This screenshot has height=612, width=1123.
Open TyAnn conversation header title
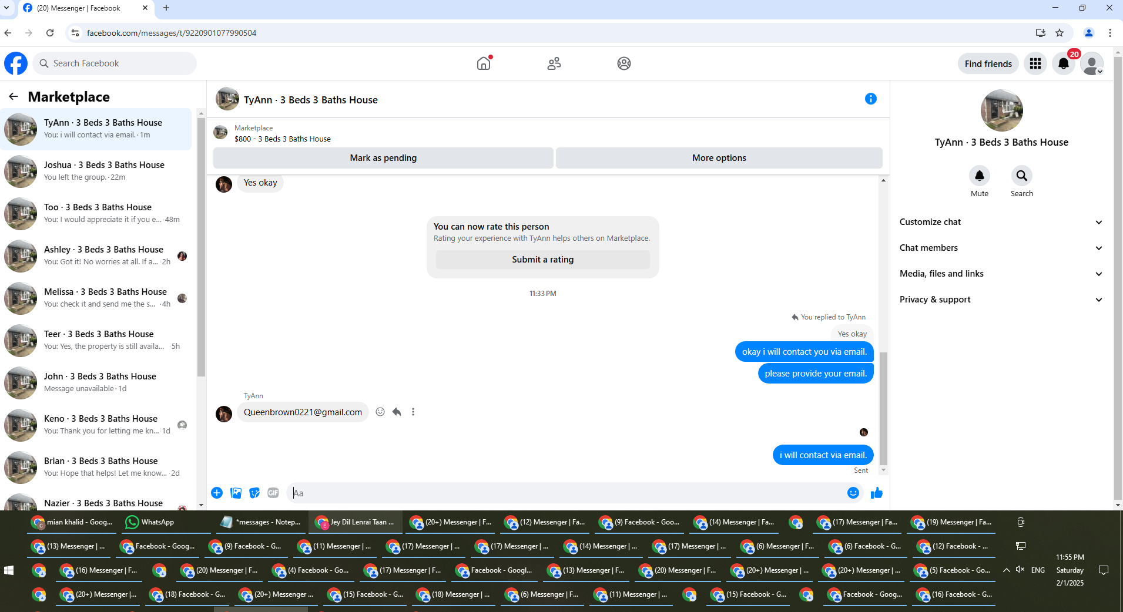pos(311,100)
